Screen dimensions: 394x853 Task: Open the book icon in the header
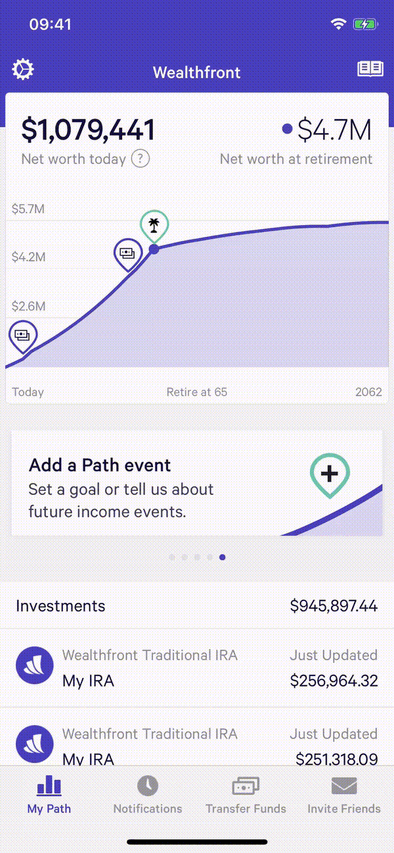click(x=370, y=69)
